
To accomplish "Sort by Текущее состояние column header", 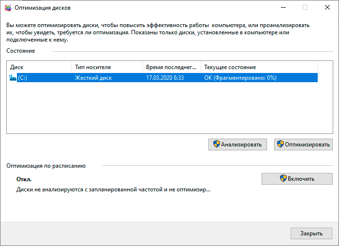I will (259, 67).
